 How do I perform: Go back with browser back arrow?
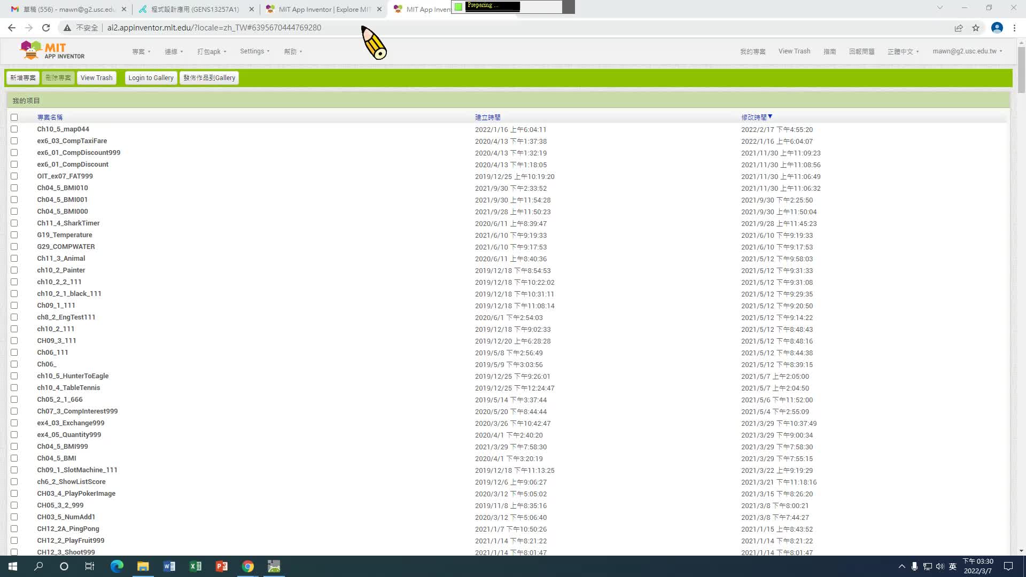click(12, 28)
